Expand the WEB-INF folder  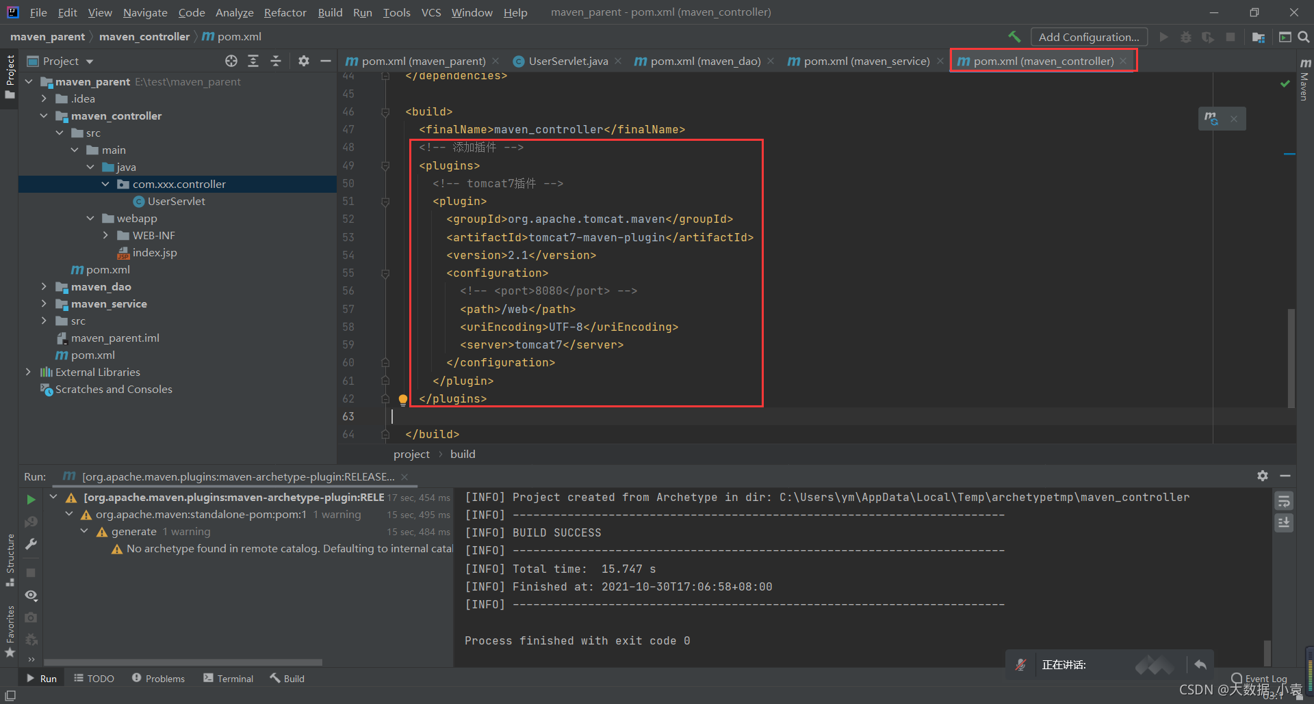click(x=105, y=235)
